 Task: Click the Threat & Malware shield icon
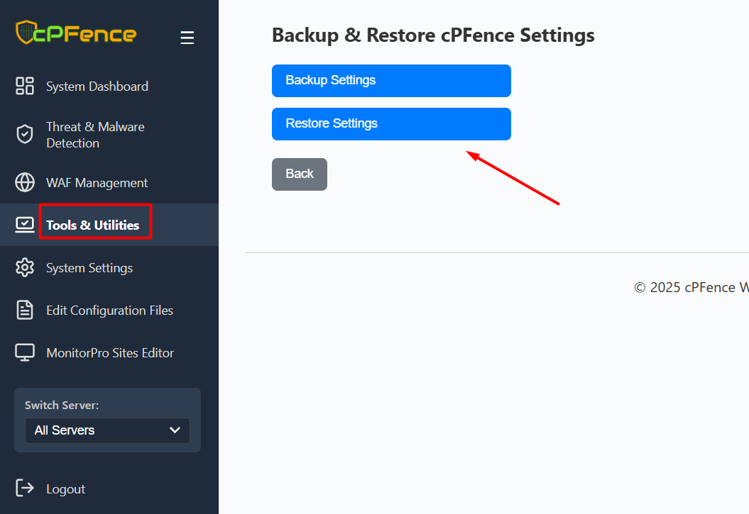pyautogui.click(x=25, y=135)
